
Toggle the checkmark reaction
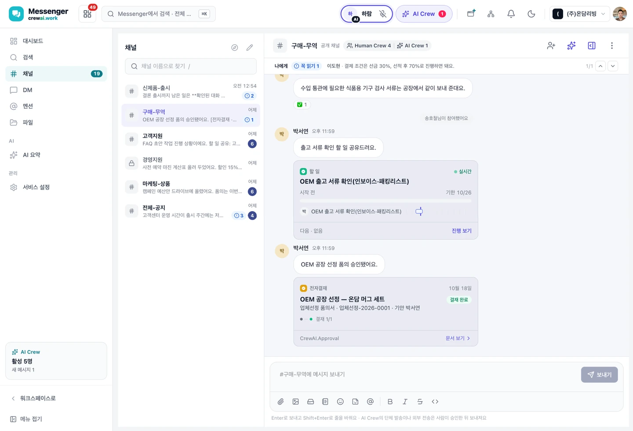pos(302,105)
